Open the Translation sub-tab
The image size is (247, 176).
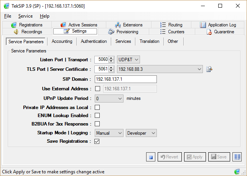point(149,41)
